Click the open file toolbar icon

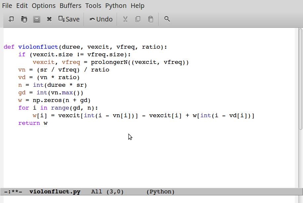pos(24,19)
